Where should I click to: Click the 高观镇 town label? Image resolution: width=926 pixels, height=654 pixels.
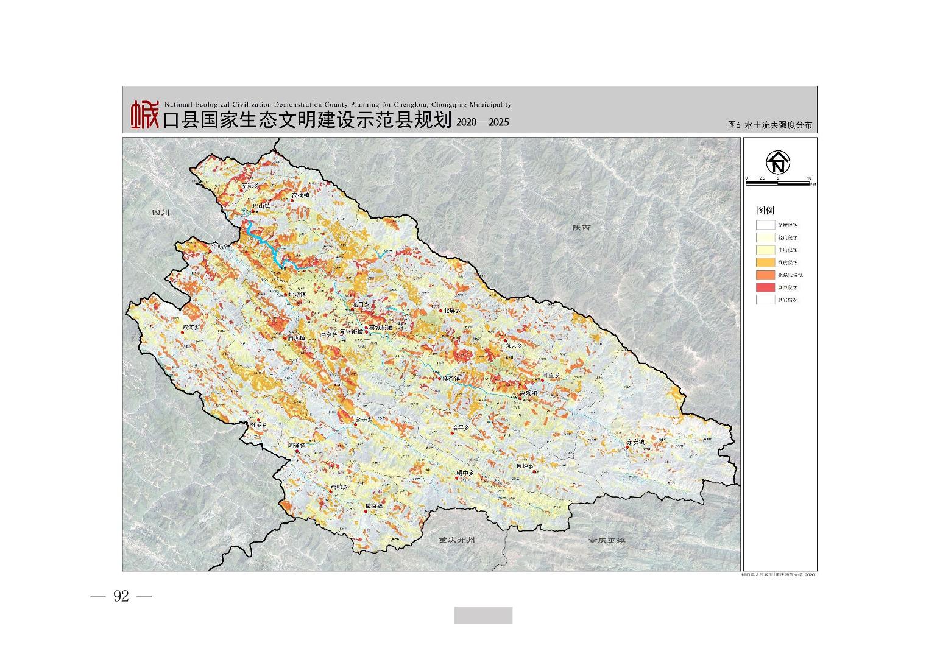click(528, 394)
